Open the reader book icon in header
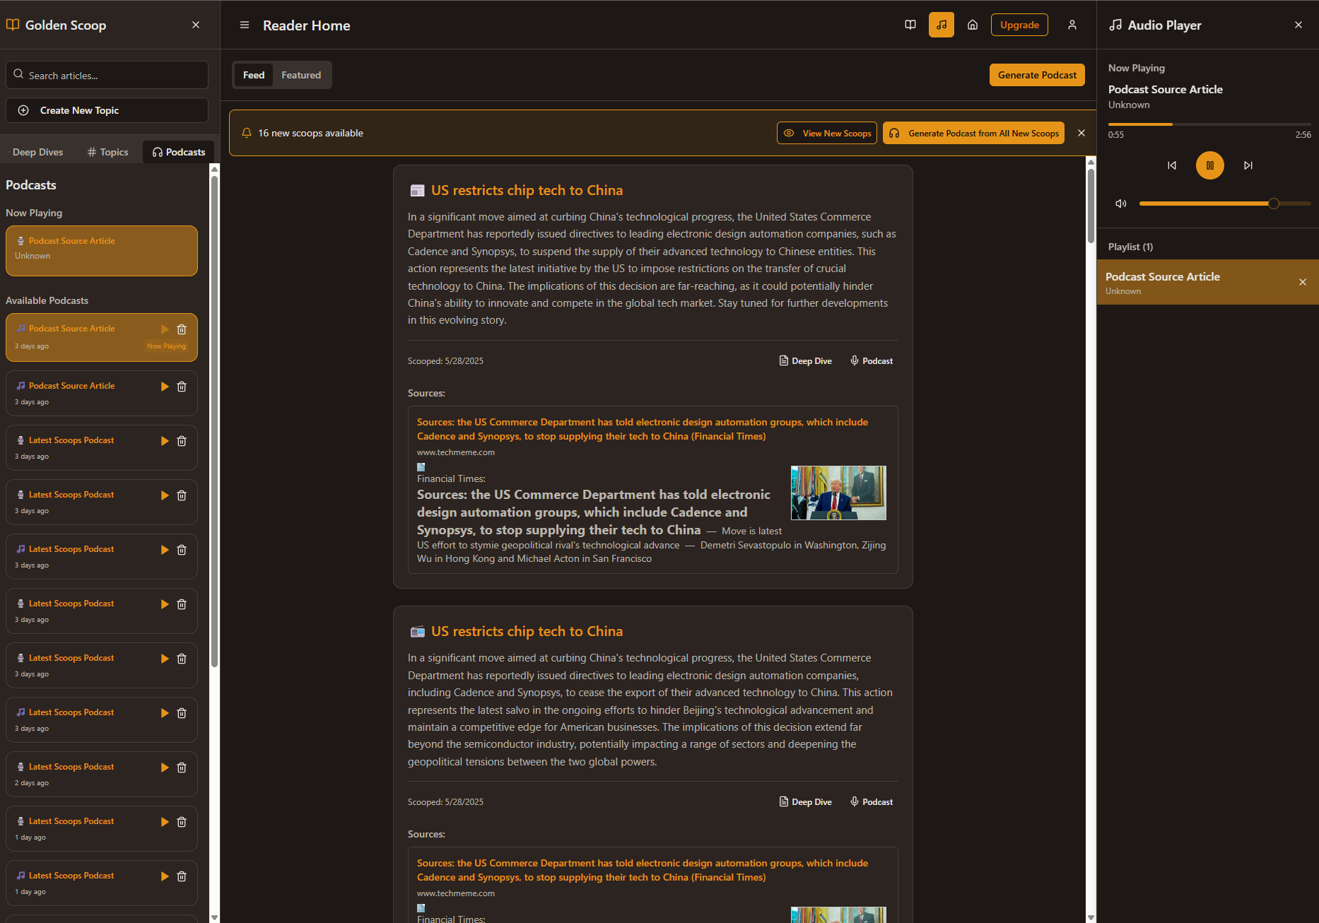 (x=910, y=25)
